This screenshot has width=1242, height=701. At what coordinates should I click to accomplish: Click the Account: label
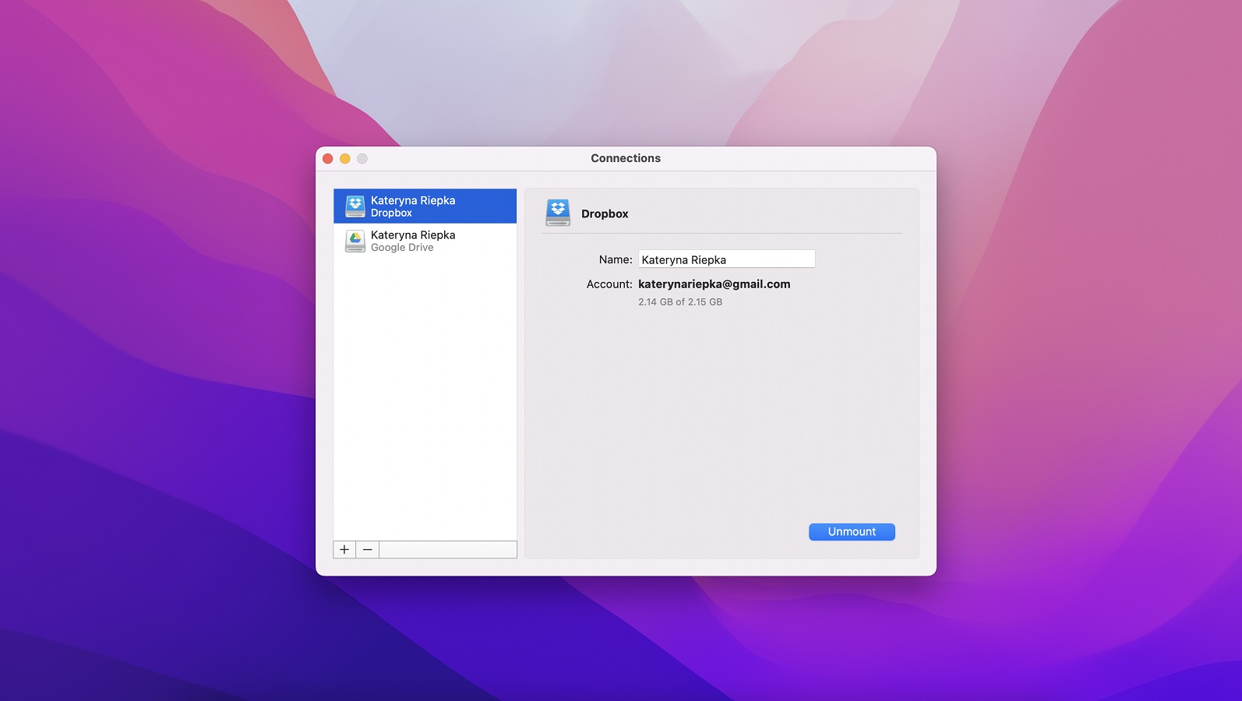(x=609, y=284)
